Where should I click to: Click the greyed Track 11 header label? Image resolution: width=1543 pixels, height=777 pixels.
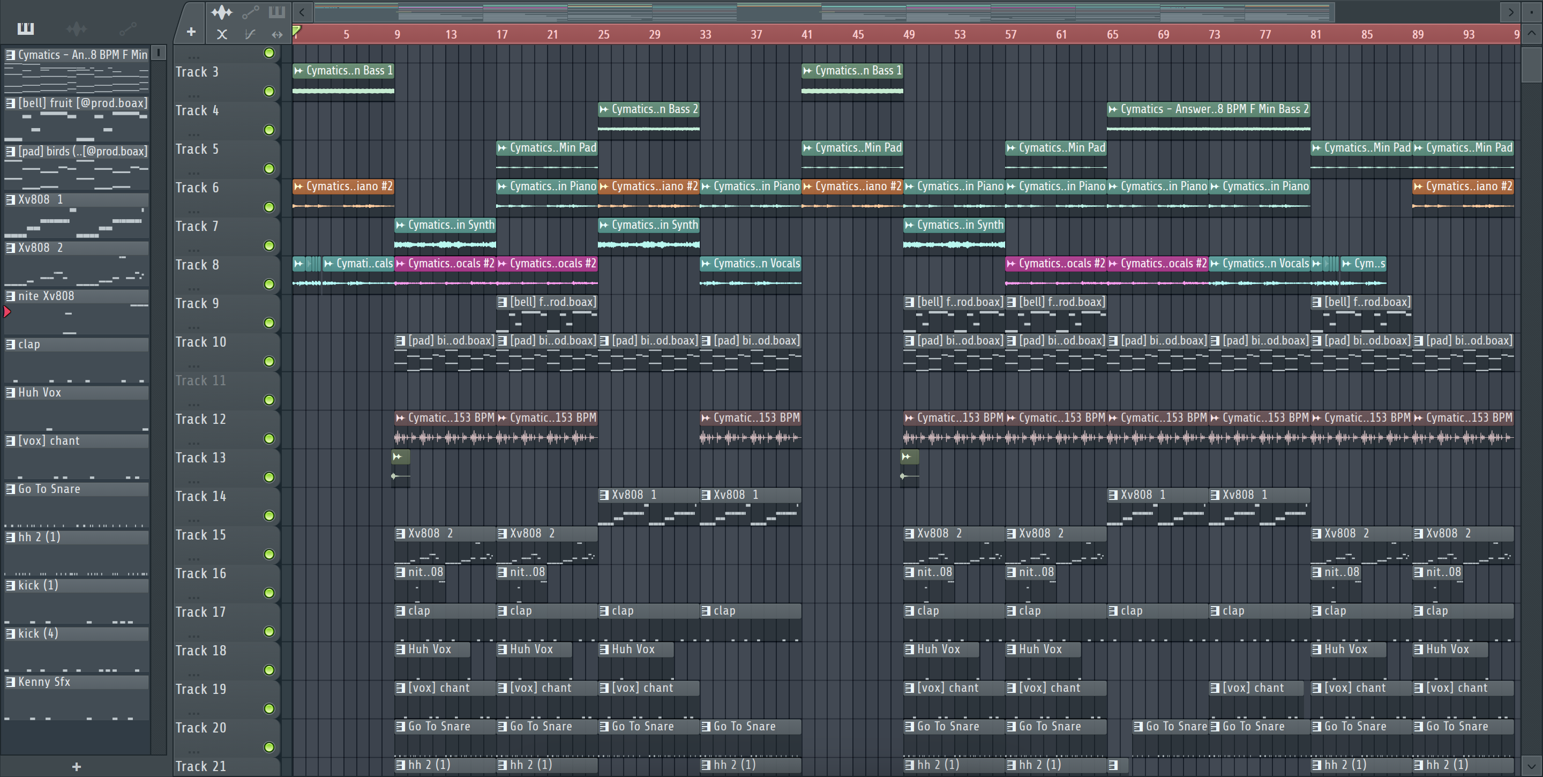pos(201,380)
